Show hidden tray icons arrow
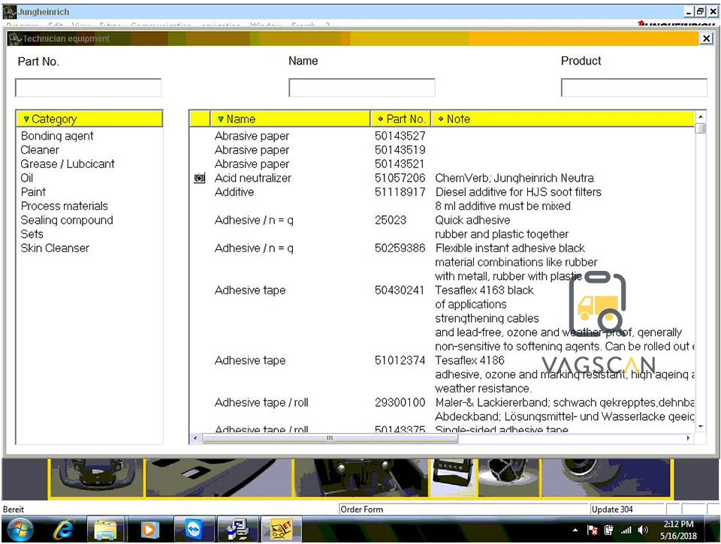The height and width of the screenshot is (544, 721). pyautogui.click(x=575, y=530)
